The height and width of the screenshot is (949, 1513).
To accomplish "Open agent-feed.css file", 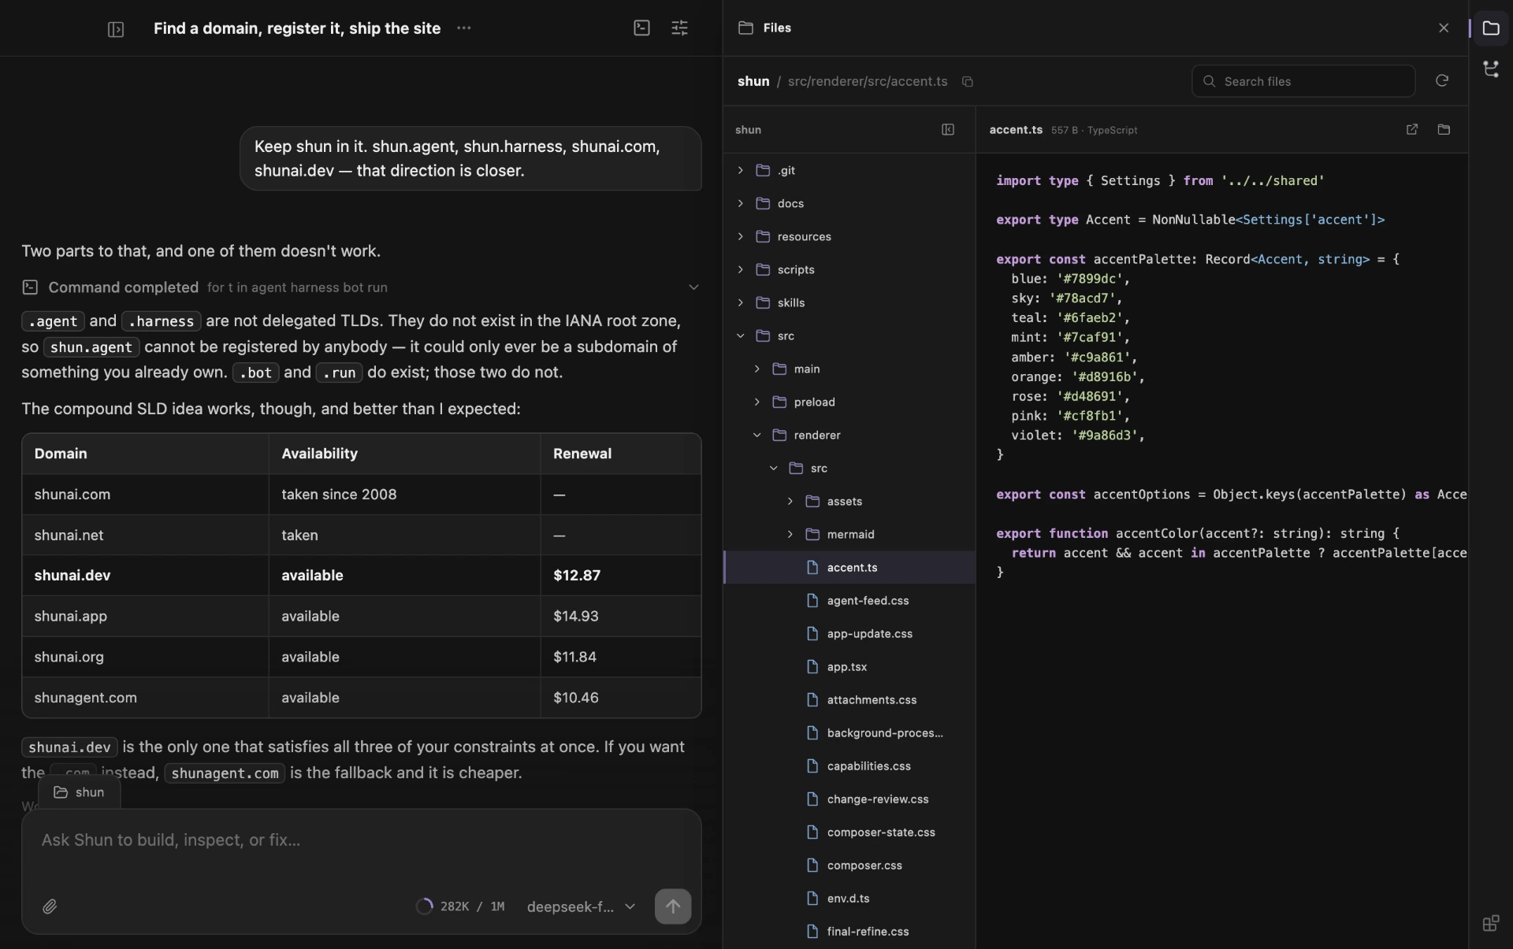I will 849,600.
